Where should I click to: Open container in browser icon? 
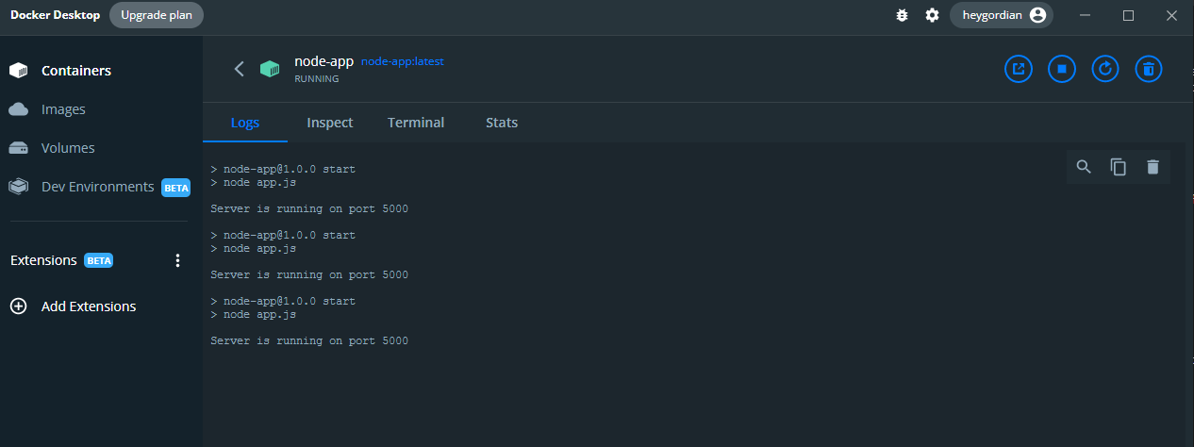[1019, 69]
